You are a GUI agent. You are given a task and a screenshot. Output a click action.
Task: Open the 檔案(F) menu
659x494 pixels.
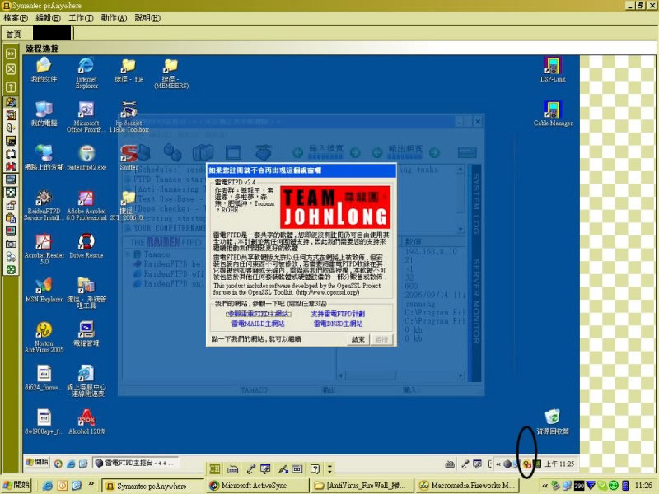(16, 18)
